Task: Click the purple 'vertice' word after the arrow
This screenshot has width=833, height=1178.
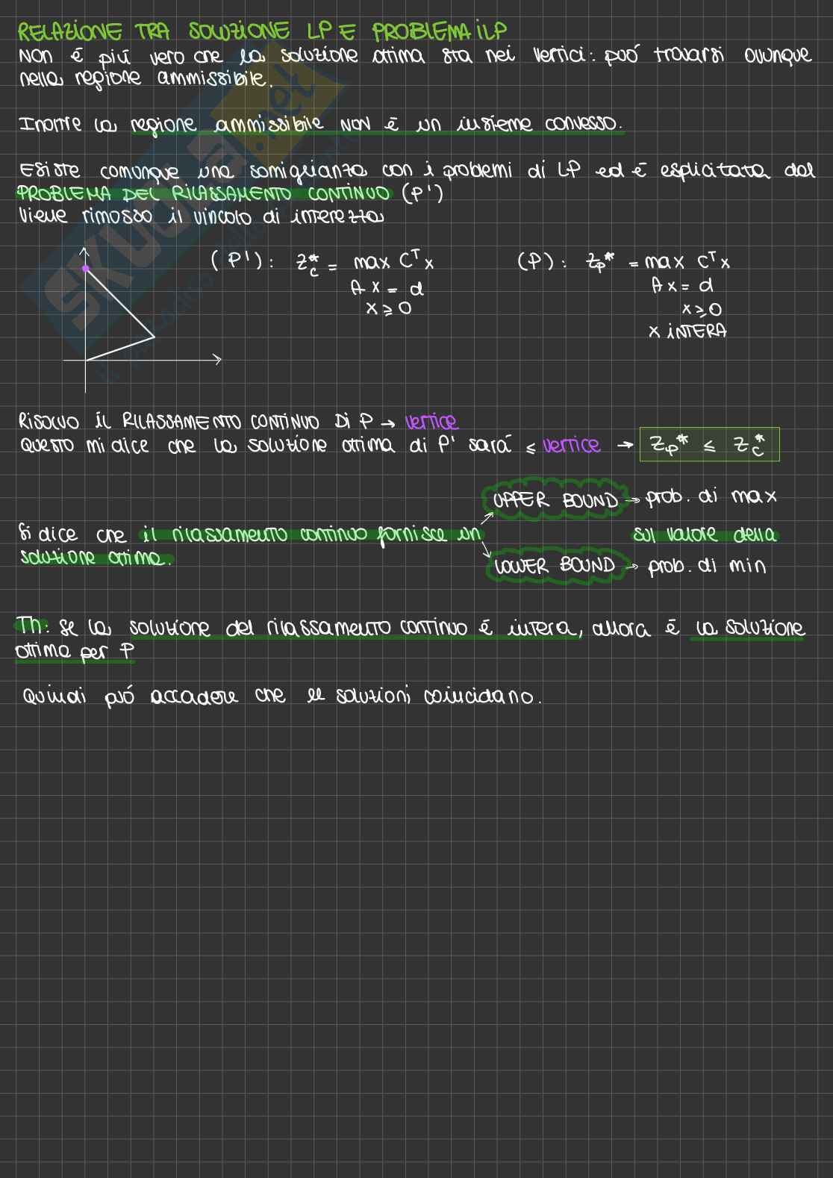Action: (x=431, y=423)
